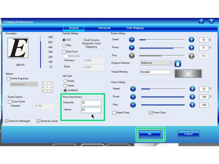The image size is (219, 164).
Task: Enable the Center-Engraving checkbox
Action: (x=9, y=79)
